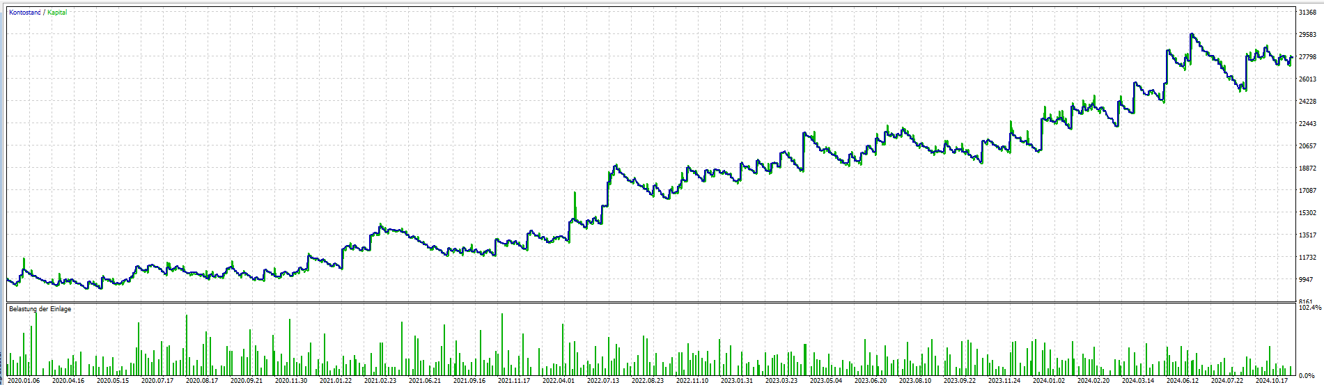Select the 2023.01.31 date label
This screenshot has height=385, width=1324.
[737, 381]
